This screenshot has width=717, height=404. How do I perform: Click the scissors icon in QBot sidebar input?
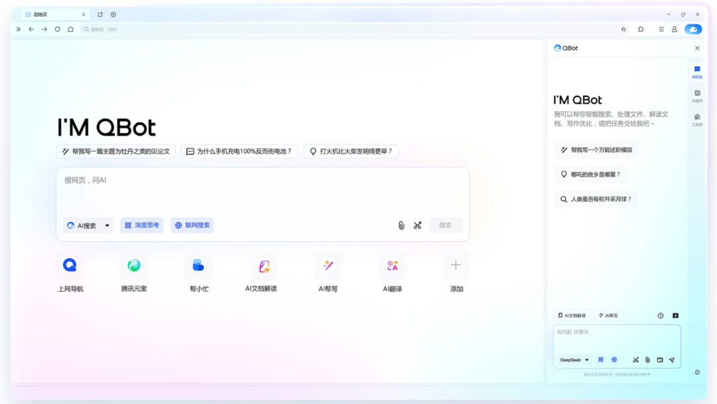(635, 360)
